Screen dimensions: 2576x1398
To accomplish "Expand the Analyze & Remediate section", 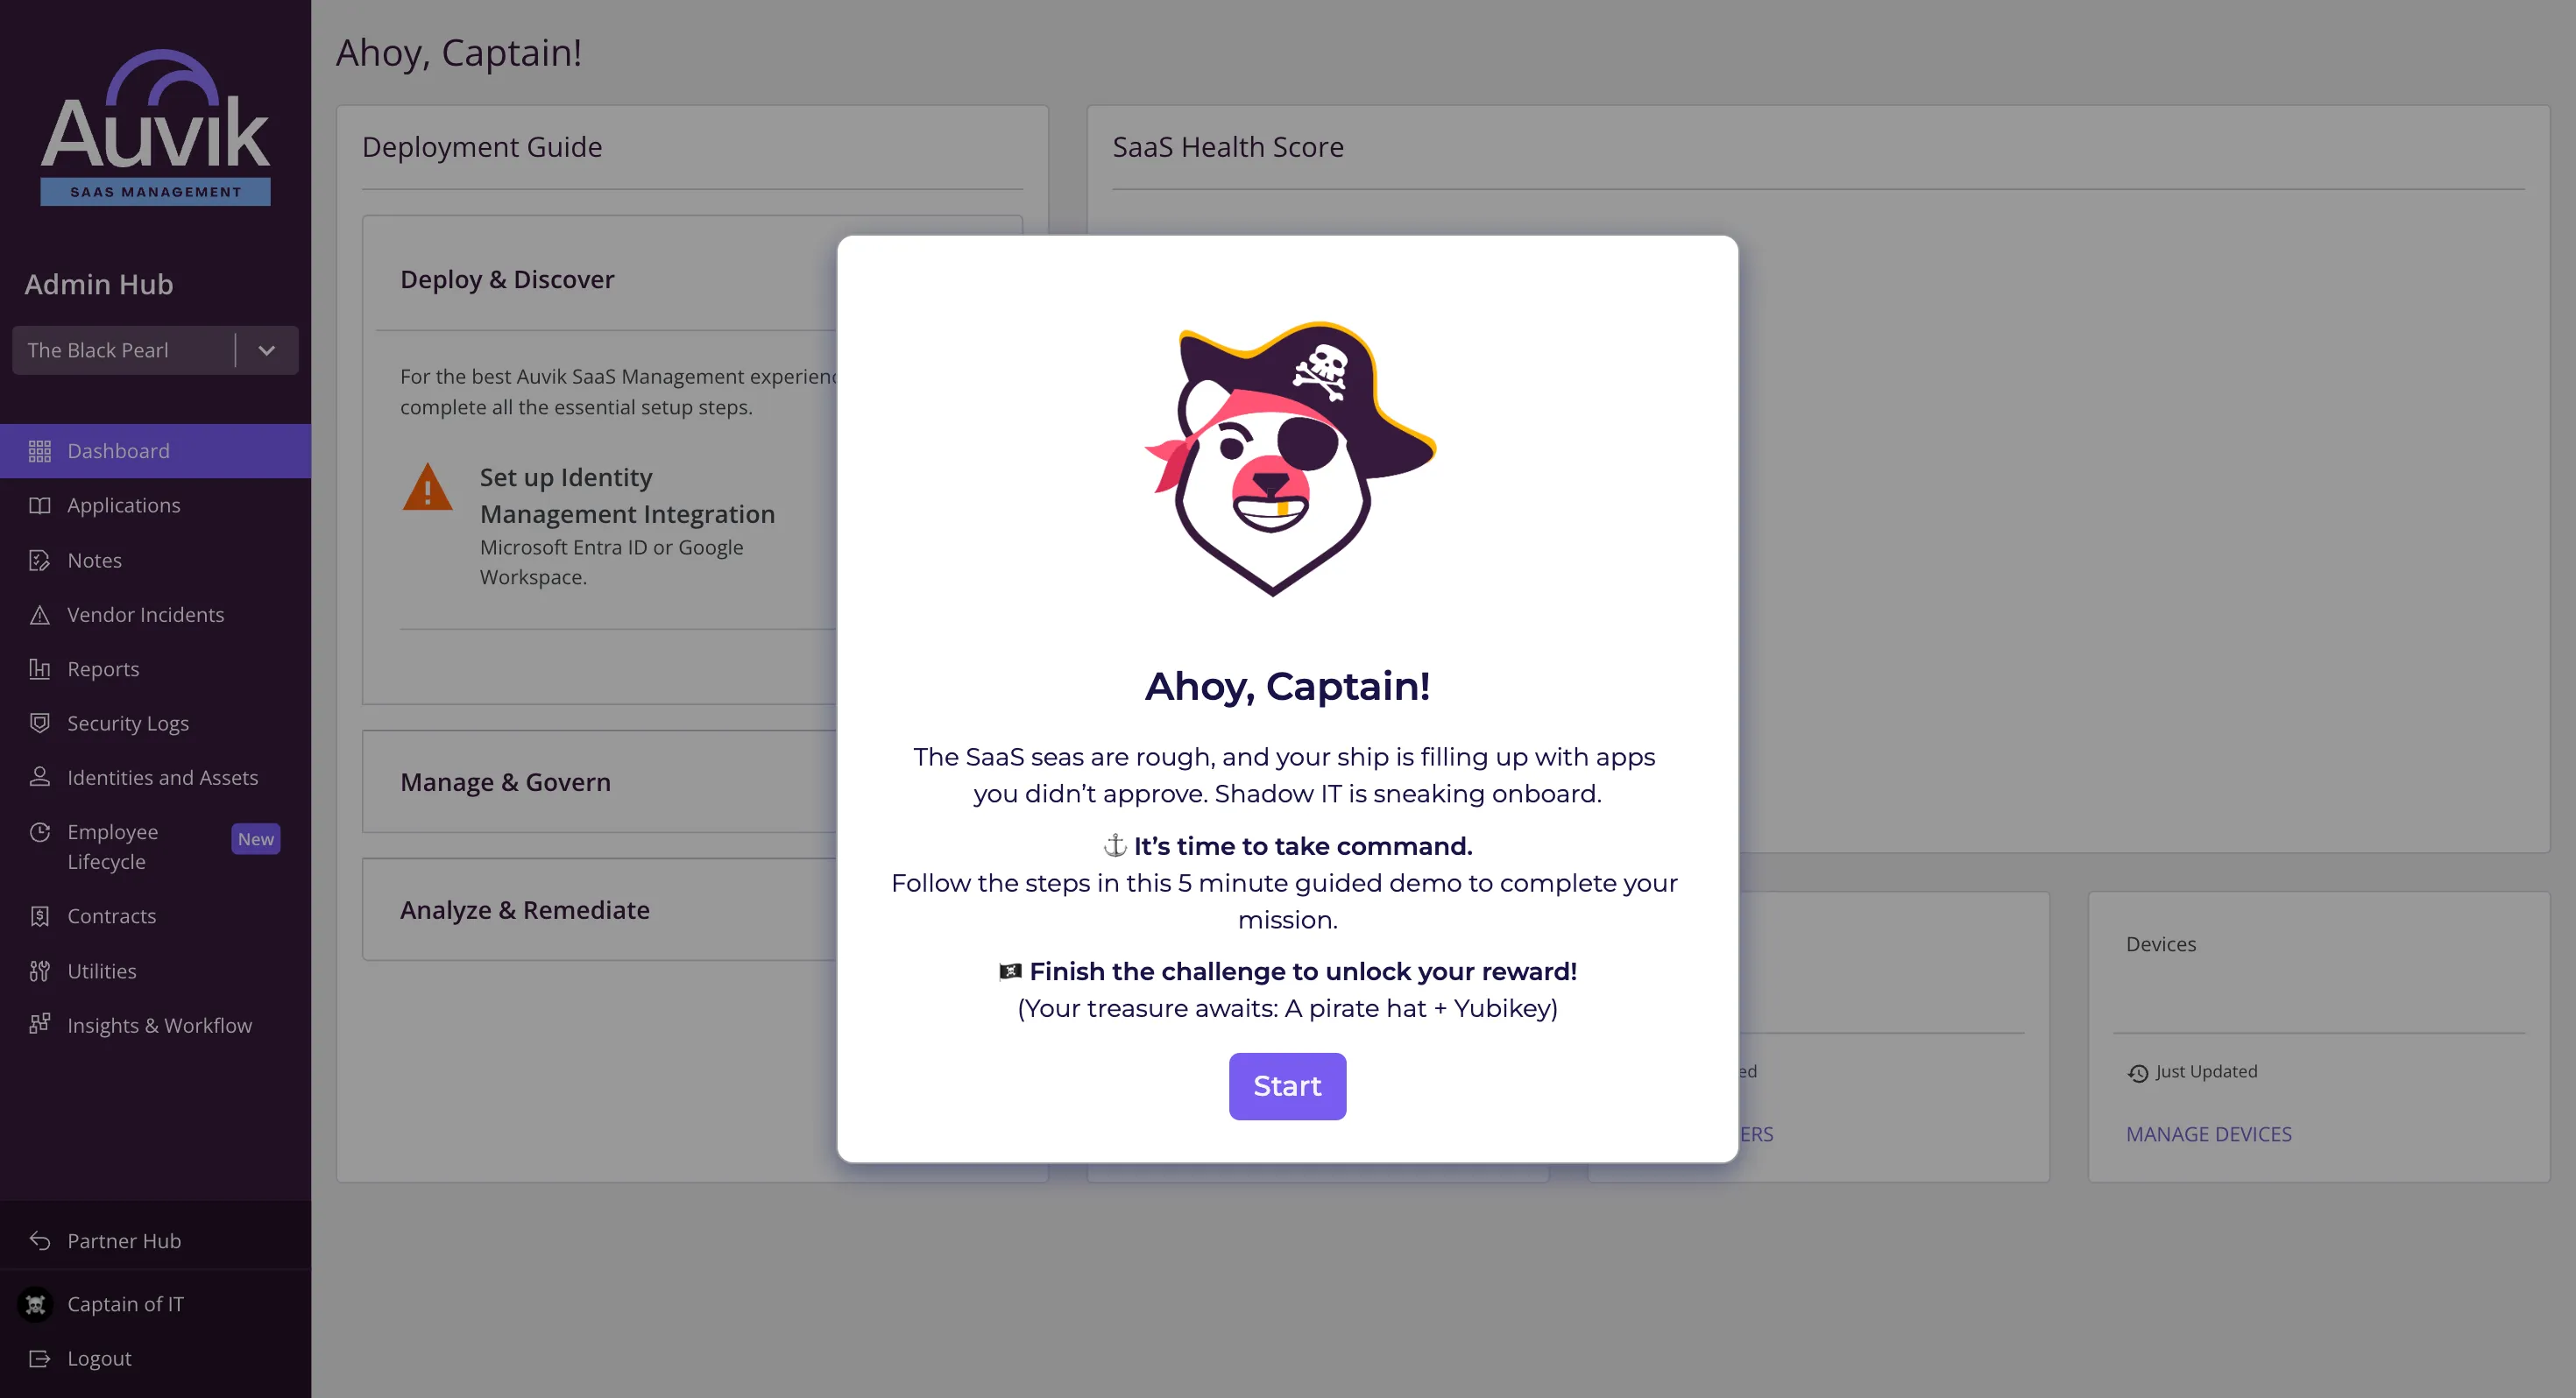I will [524, 910].
